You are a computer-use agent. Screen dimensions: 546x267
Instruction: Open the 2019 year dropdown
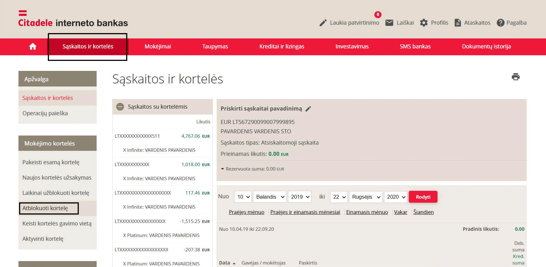tap(300, 197)
